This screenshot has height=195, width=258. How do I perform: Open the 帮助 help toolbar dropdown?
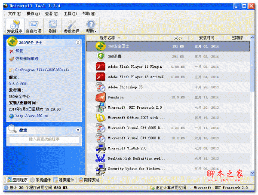click(91, 26)
